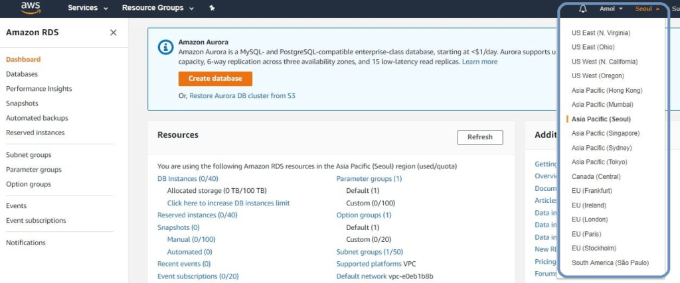Open Reserved instances (0/40) resource link
680x283 pixels.
(197, 215)
